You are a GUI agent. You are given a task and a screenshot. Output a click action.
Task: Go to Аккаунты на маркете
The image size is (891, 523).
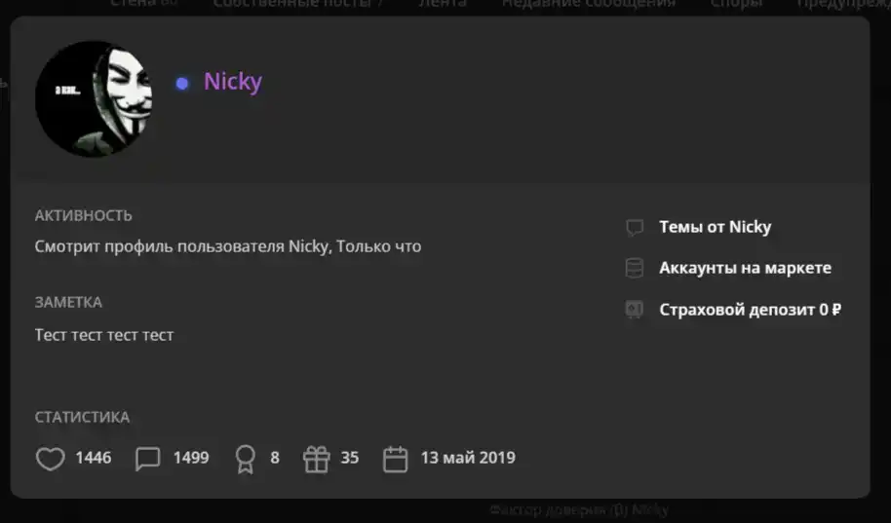click(745, 268)
